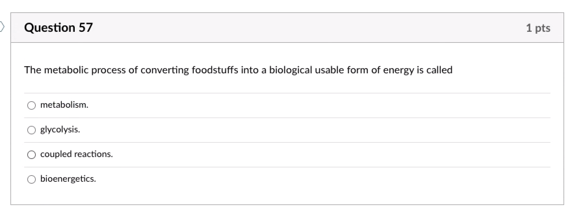The image size is (570, 207).
Task: Click empty space in the gray question header
Action: click(x=292, y=28)
